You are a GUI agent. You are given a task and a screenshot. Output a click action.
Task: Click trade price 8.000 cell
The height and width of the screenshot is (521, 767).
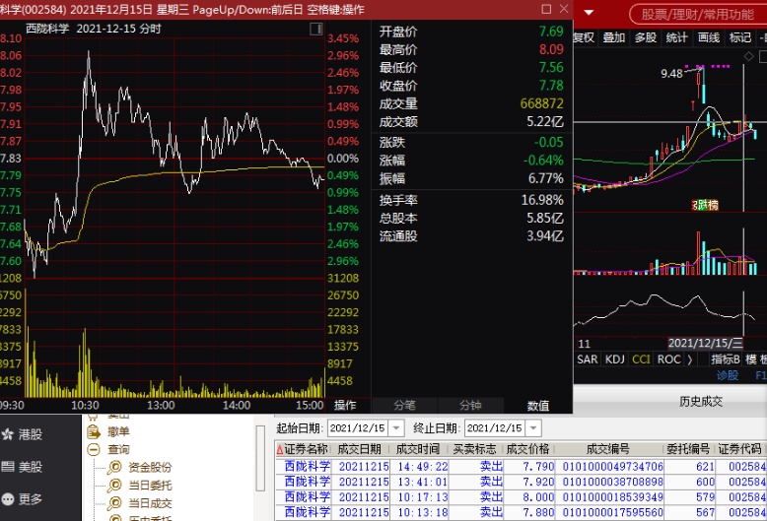point(538,497)
